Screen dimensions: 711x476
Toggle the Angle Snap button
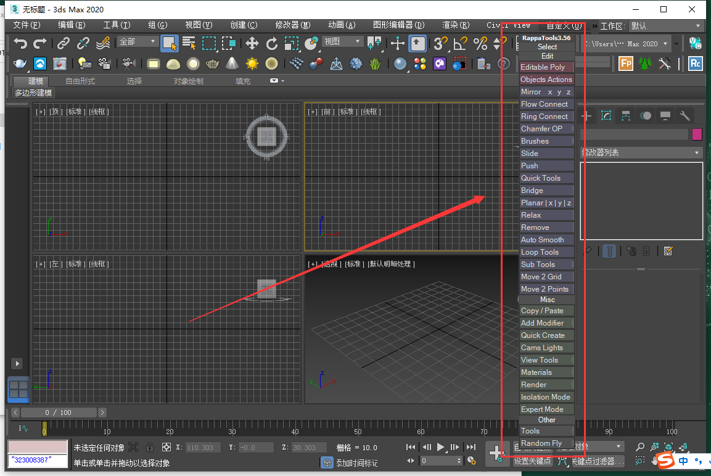(460, 44)
